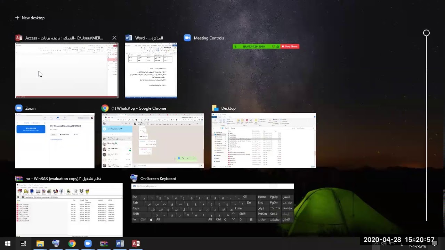Open File Explorer from the taskbar
The image size is (445, 250).
pos(40,243)
